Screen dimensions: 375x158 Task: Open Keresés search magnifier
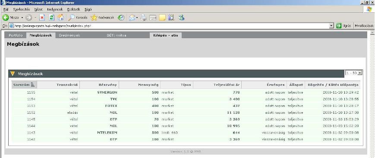pos(78,18)
